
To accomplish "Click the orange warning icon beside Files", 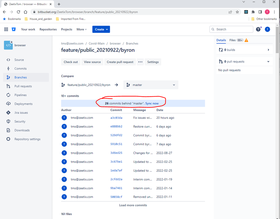I will click(x=246, y=40).
